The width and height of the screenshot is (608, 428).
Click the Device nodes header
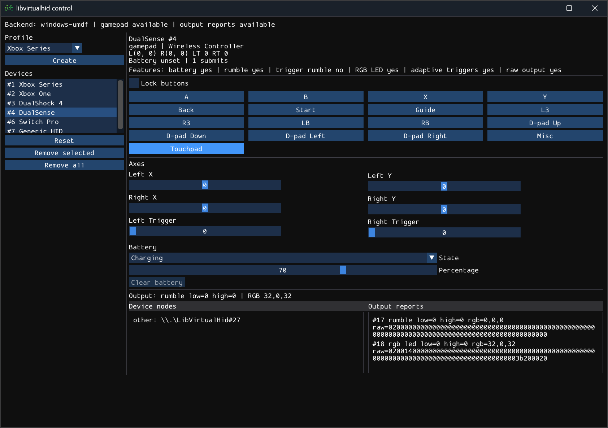[247, 306]
